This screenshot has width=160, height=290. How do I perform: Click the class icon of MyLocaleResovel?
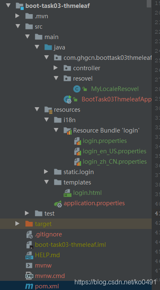(77, 89)
